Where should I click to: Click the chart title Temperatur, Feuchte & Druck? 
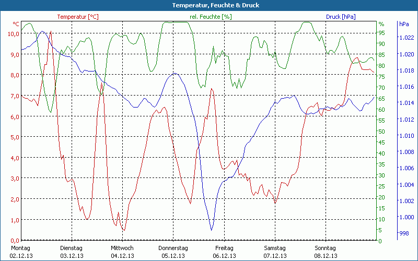pos(208,5)
